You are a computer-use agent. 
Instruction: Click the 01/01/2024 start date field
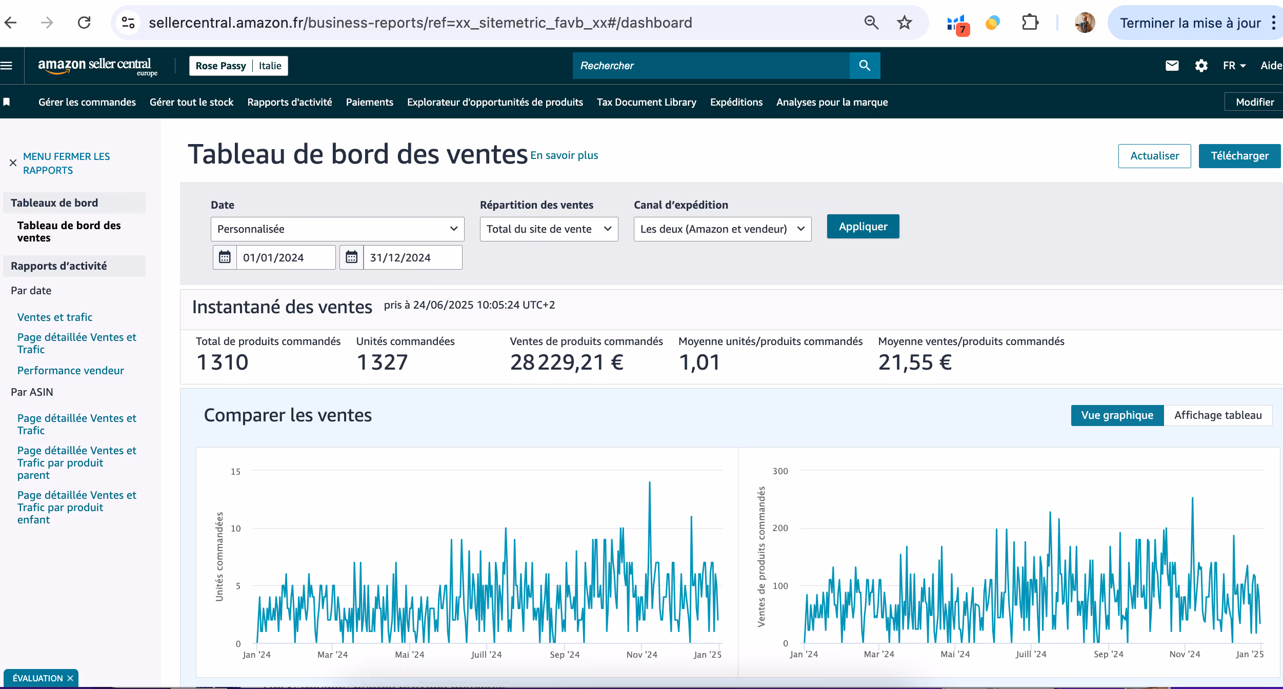click(285, 257)
